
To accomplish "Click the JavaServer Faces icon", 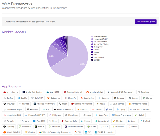I will point(130,104).
